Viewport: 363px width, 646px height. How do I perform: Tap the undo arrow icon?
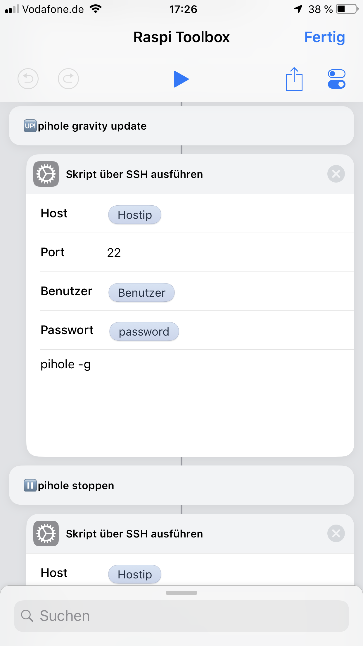click(28, 79)
